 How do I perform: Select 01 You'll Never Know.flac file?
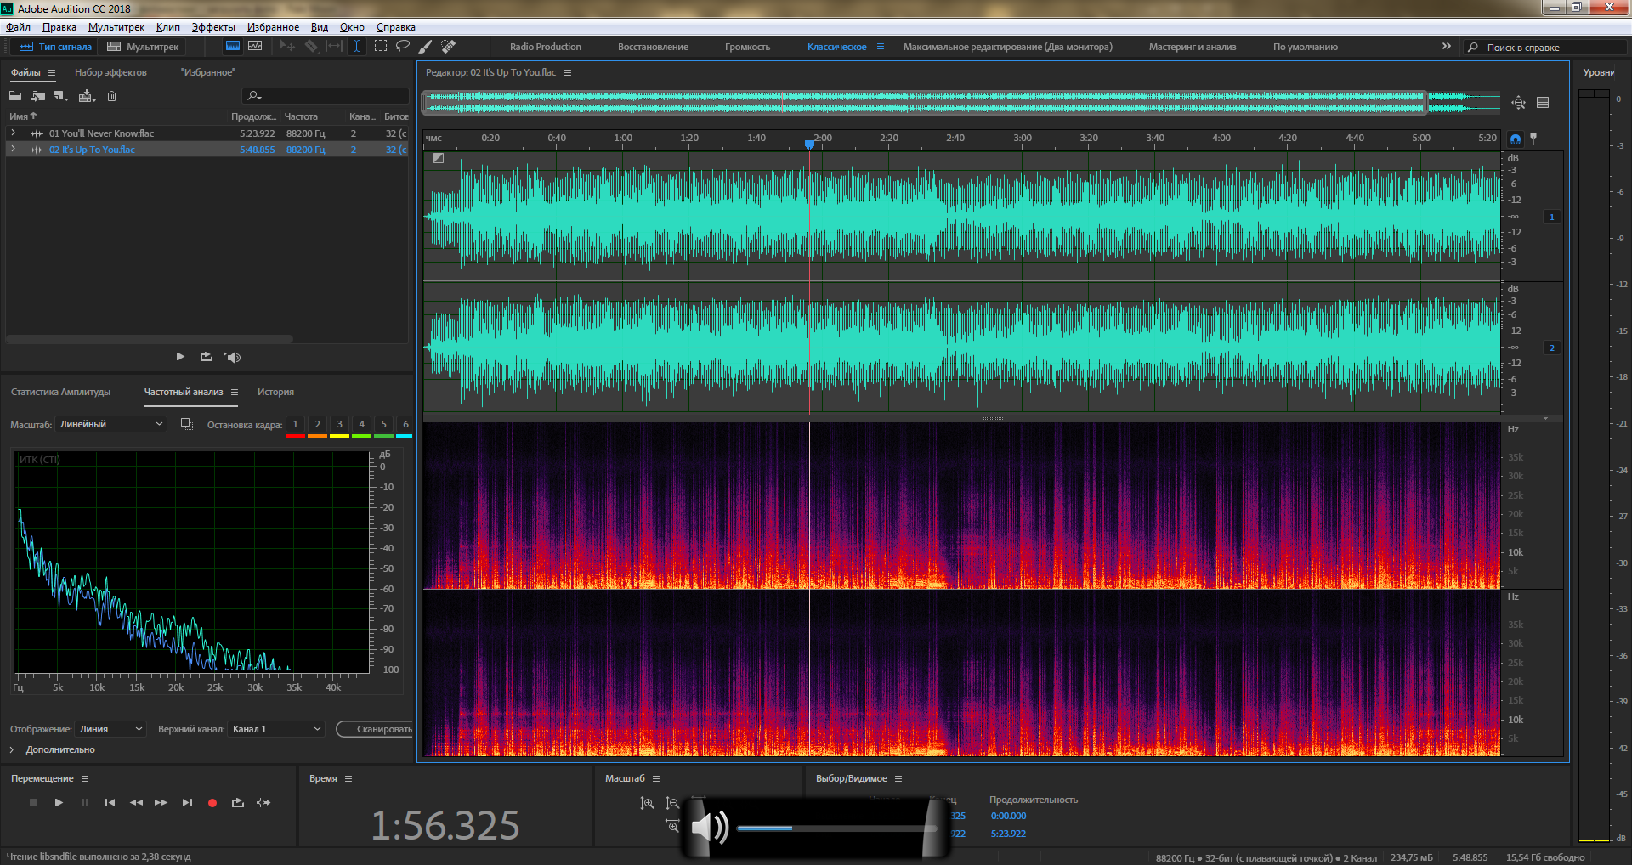tap(101, 133)
